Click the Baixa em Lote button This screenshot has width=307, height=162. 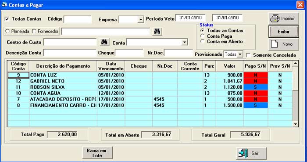coord(97,153)
